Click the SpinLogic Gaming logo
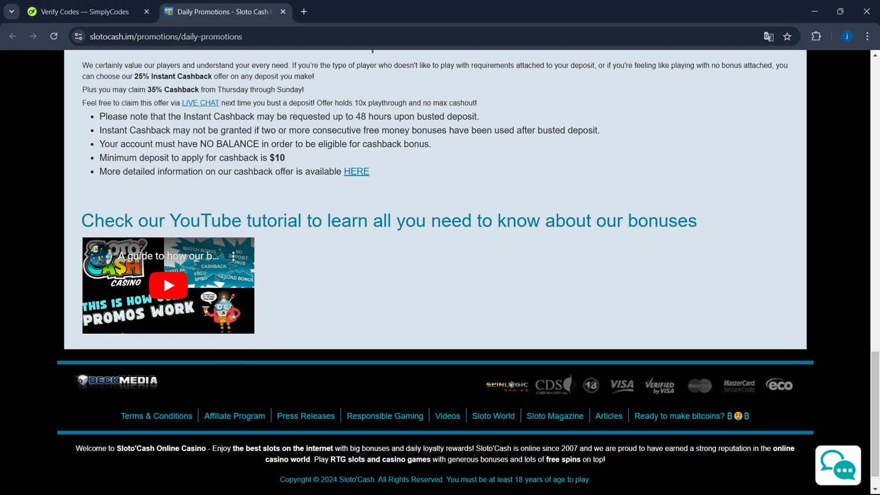 point(507,385)
